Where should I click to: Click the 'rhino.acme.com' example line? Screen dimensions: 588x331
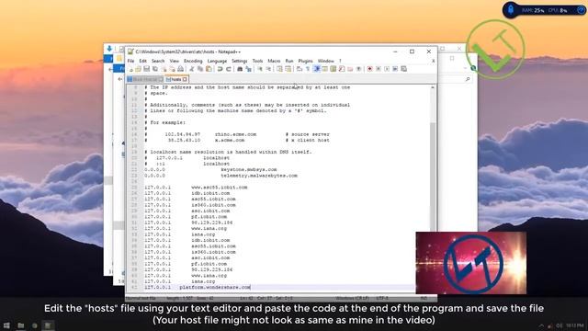click(x=236, y=134)
